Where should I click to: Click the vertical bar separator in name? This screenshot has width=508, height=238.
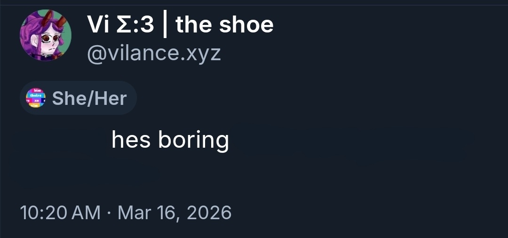[x=165, y=25]
